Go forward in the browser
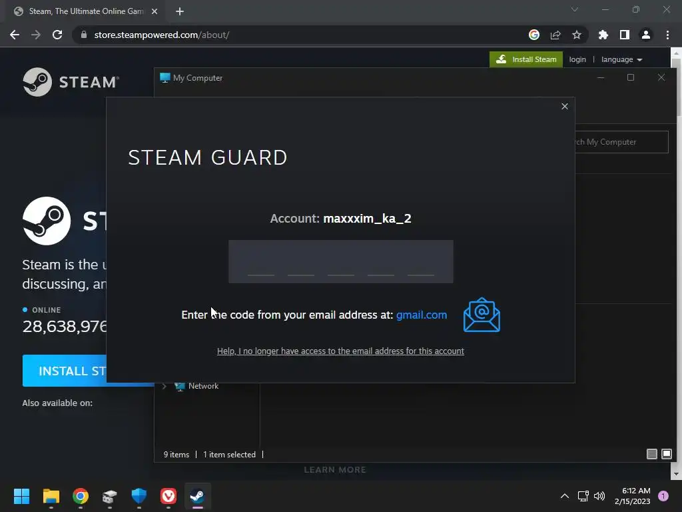 coord(36,35)
